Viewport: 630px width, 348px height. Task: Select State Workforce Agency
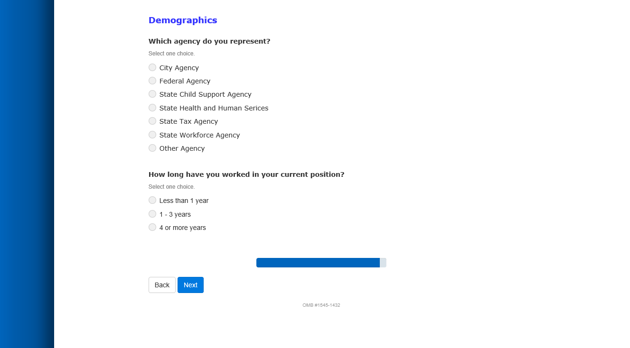[x=152, y=135]
